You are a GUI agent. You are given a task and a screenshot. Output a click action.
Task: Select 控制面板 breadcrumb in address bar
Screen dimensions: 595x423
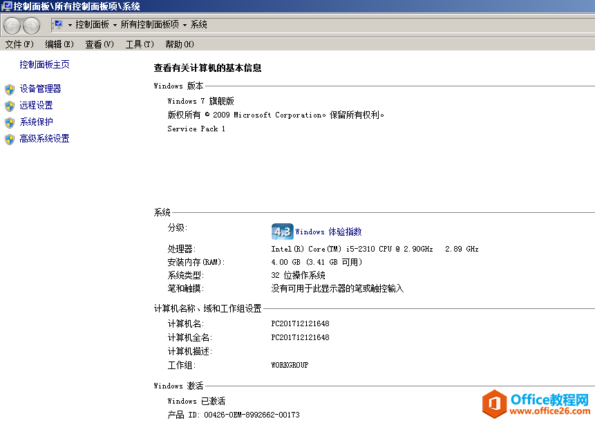pyautogui.click(x=92, y=25)
